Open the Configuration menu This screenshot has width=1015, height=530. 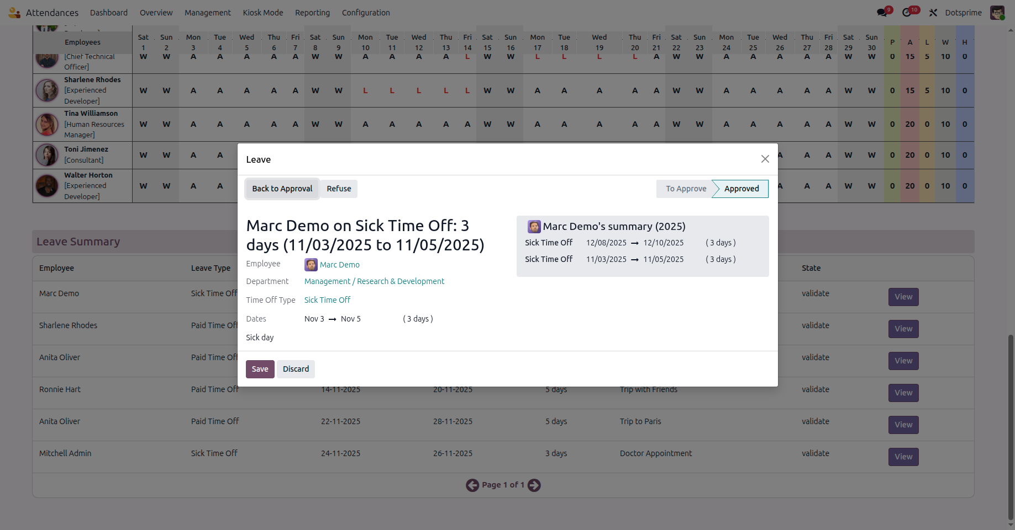(365, 12)
